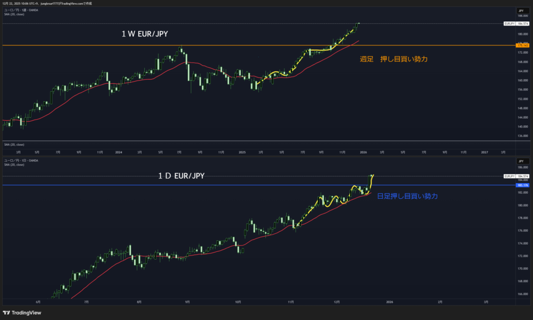The width and height of the screenshot is (533, 320).
Task: Select the orange horizontal line on weekly chart
Action: 156,46
